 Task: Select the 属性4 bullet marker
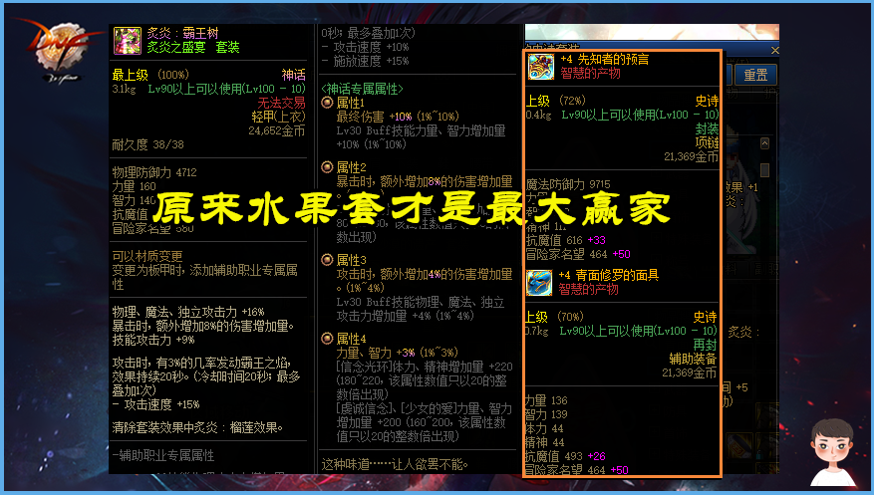click(x=327, y=339)
